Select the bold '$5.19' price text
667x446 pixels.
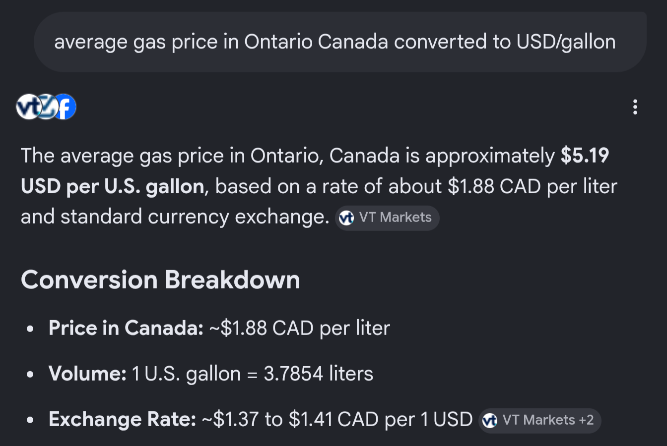pyautogui.click(x=585, y=156)
